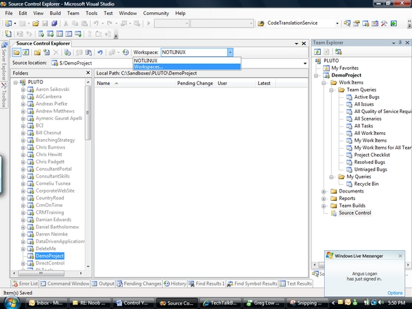
Task: Open the Build menu
Action: tap(55, 13)
